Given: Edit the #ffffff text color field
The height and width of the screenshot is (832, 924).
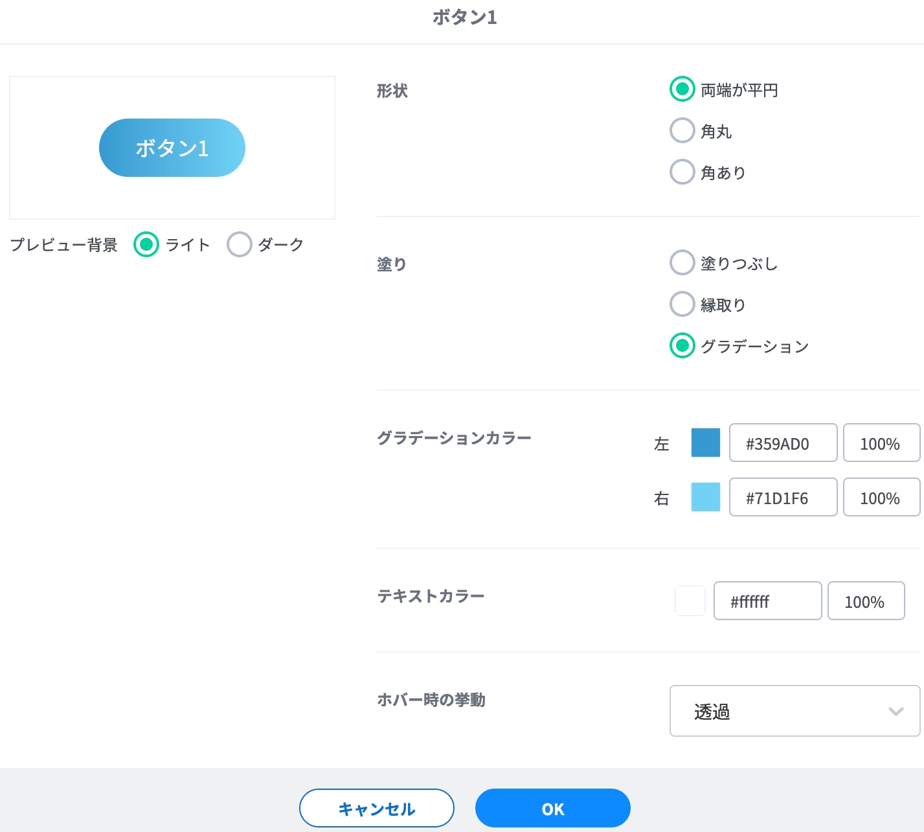Looking at the screenshot, I should click(768, 601).
